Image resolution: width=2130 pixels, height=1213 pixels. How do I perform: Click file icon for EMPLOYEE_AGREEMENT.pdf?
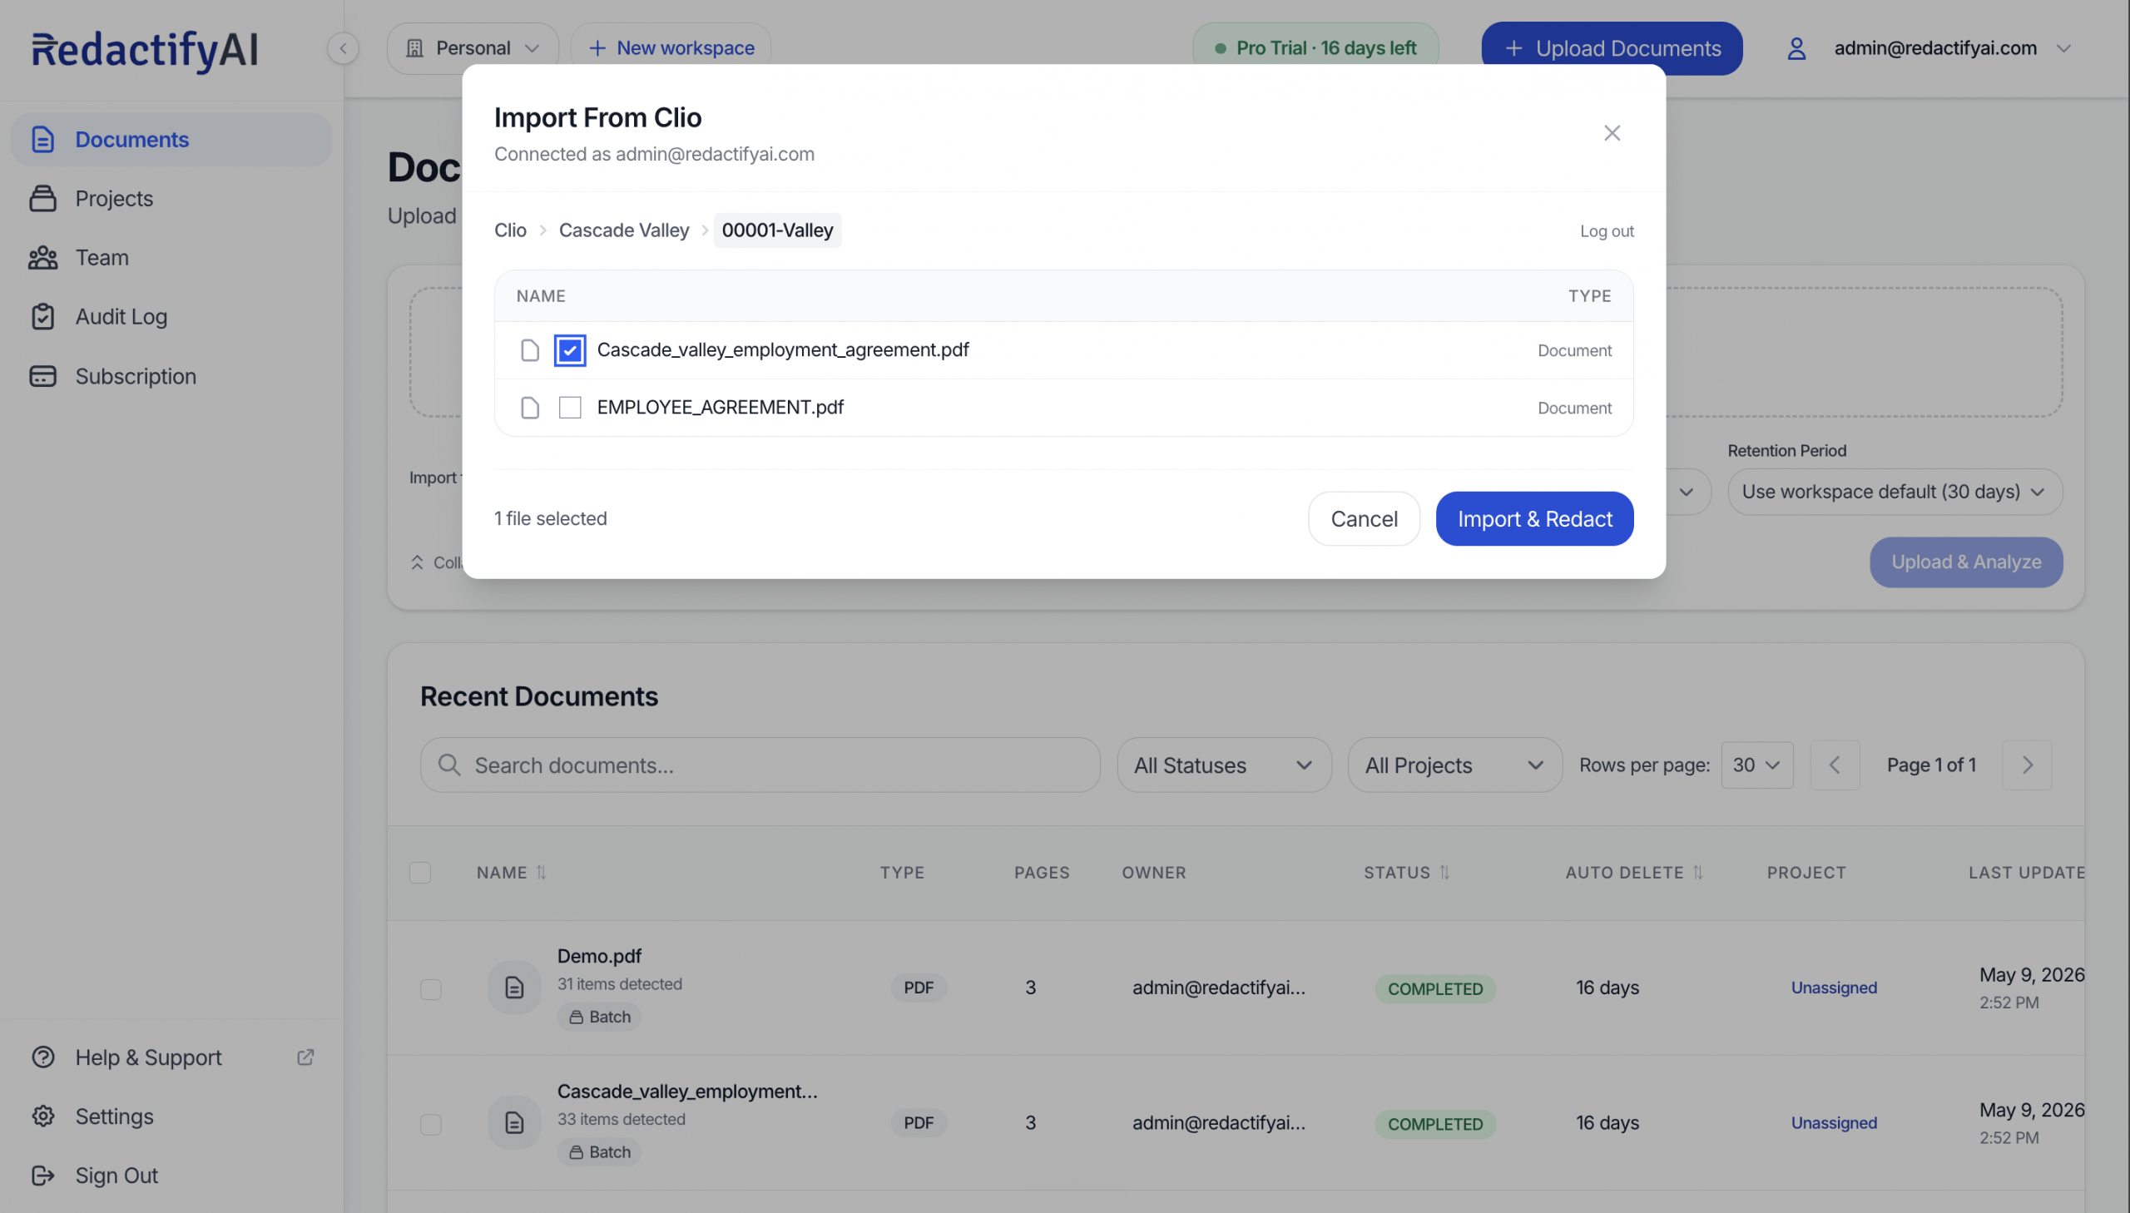(x=530, y=408)
